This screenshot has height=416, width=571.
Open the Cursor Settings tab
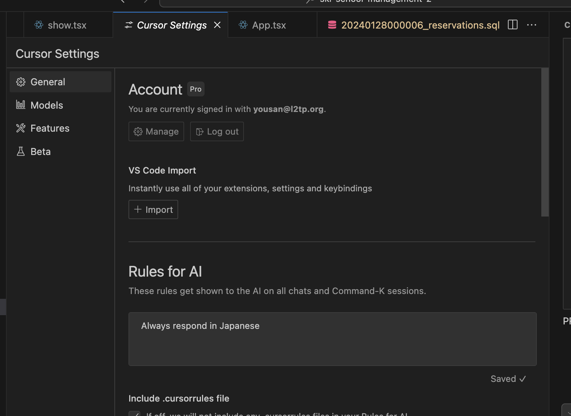[x=171, y=25]
